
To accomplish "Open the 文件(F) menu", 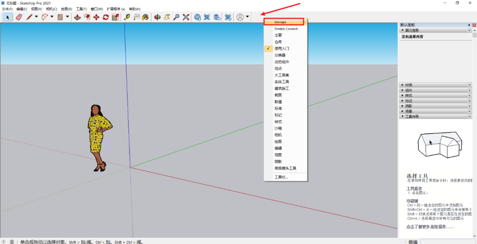I will pyautogui.click(x=7, y=9).
